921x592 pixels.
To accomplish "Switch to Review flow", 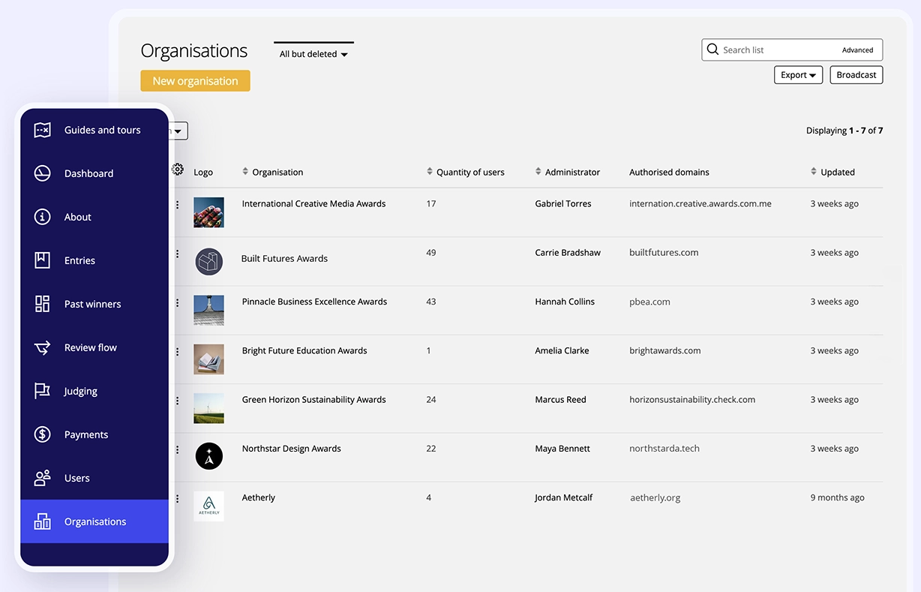I will click(x=94, y=347).
